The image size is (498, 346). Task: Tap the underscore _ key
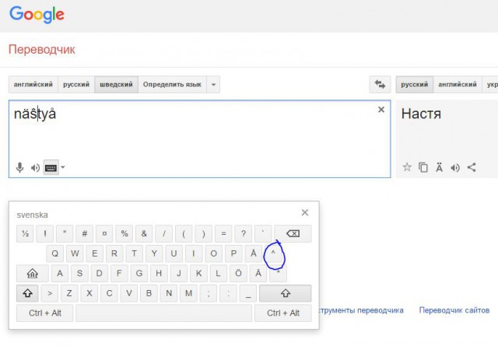[248, 293]
